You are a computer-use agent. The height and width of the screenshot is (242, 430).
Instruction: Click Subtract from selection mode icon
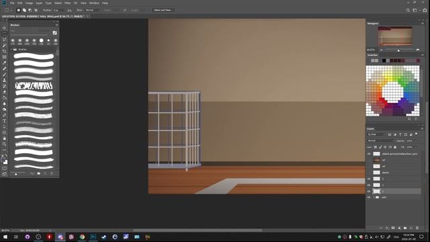coord(30,10)
